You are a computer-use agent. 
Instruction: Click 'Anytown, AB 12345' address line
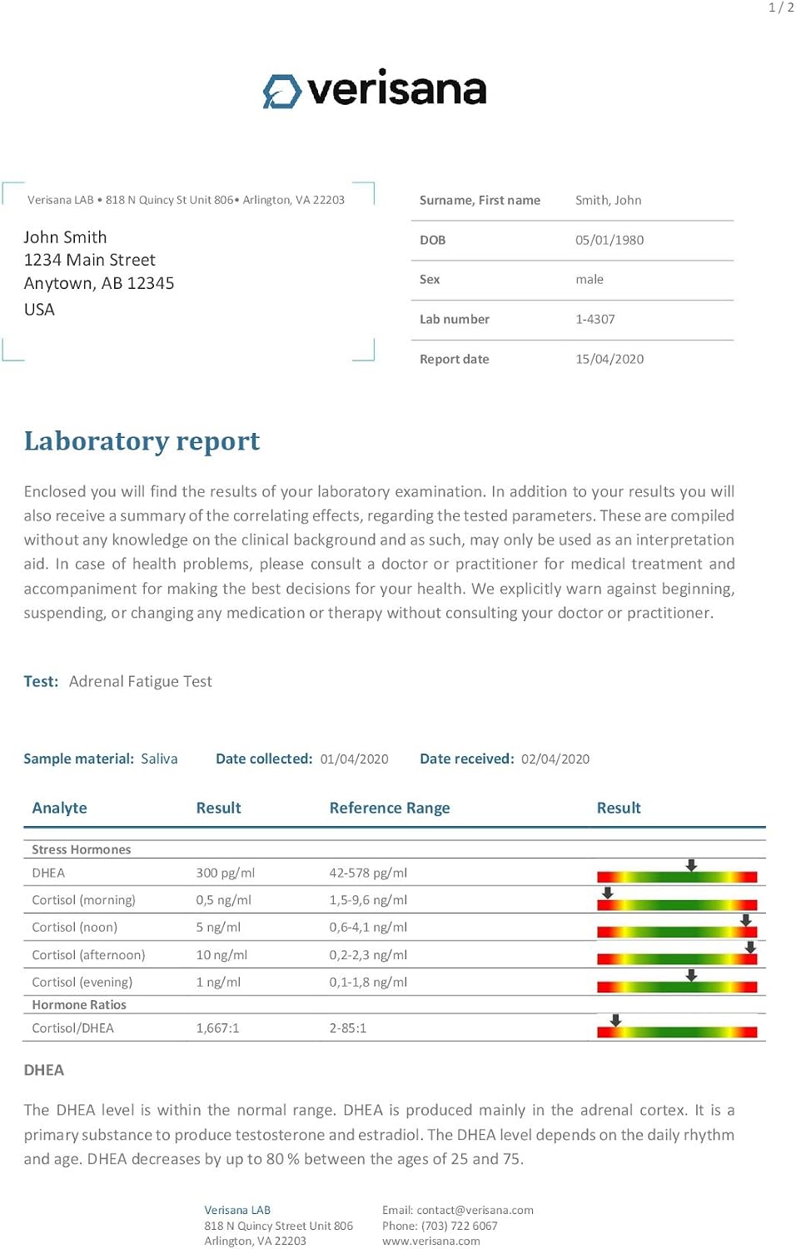[99, 283]
